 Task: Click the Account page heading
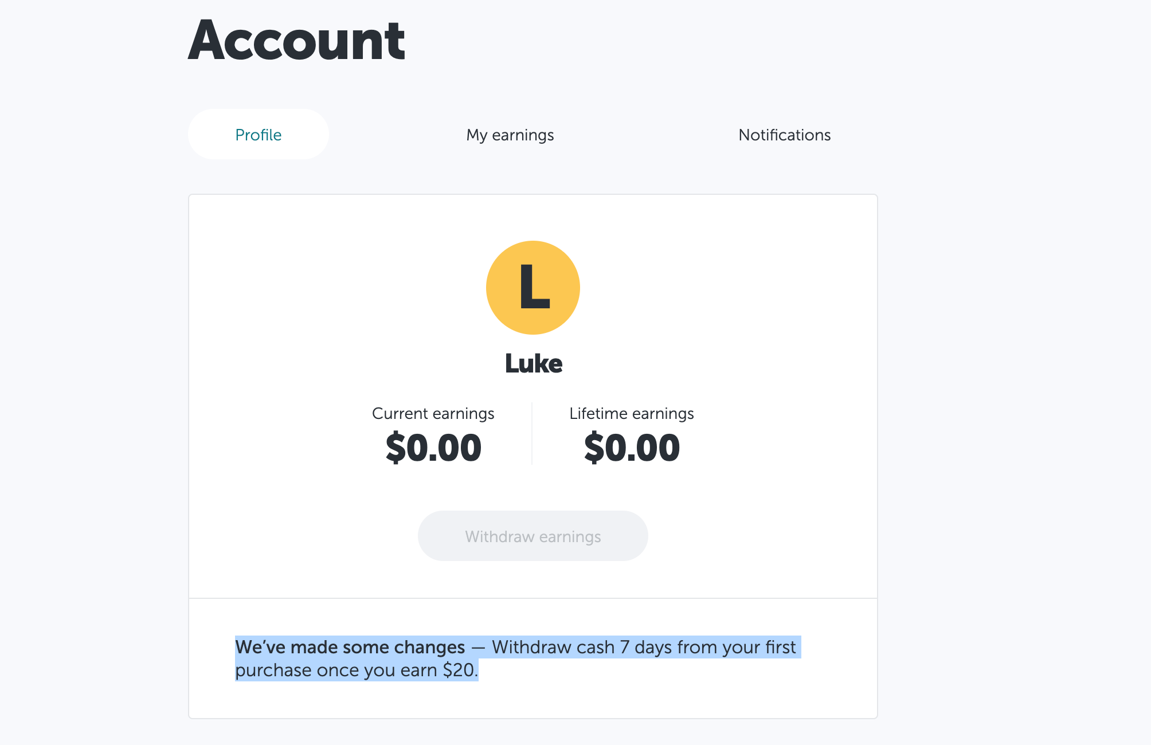coord(296,40)
